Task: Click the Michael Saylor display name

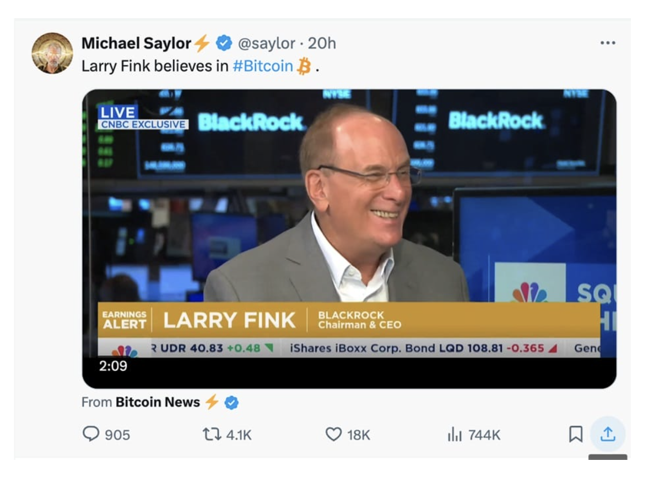Action: coord(136,43)
